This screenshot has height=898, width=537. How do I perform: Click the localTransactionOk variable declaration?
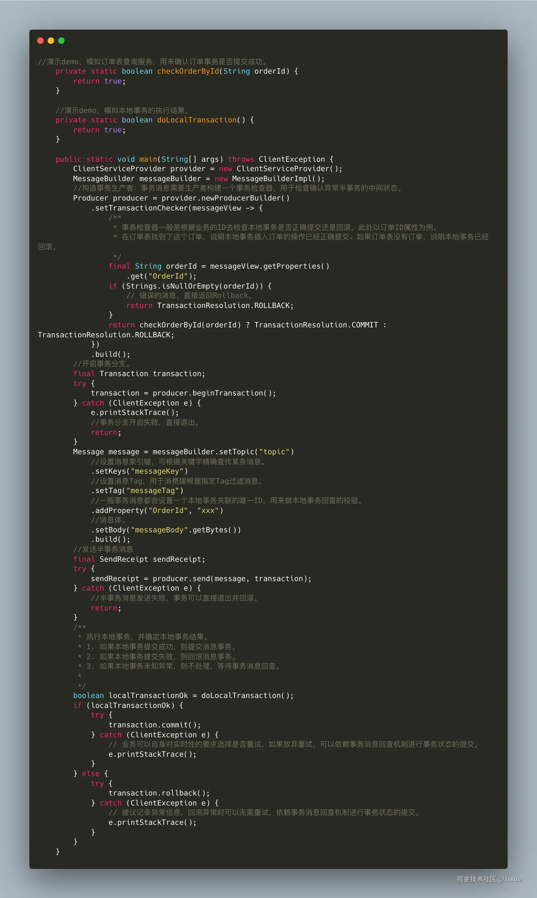pos(148,695)
